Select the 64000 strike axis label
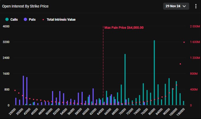 [x=100, y=112]
